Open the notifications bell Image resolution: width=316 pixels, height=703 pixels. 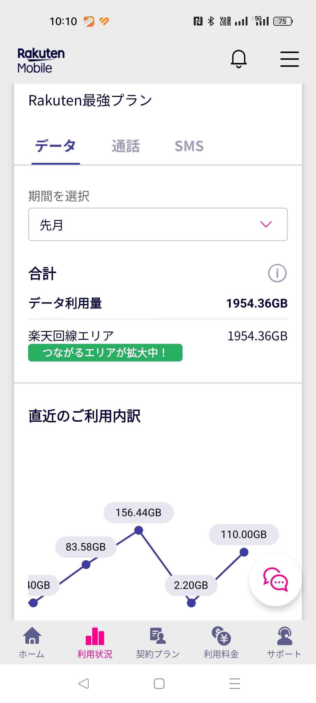(239, 59)
